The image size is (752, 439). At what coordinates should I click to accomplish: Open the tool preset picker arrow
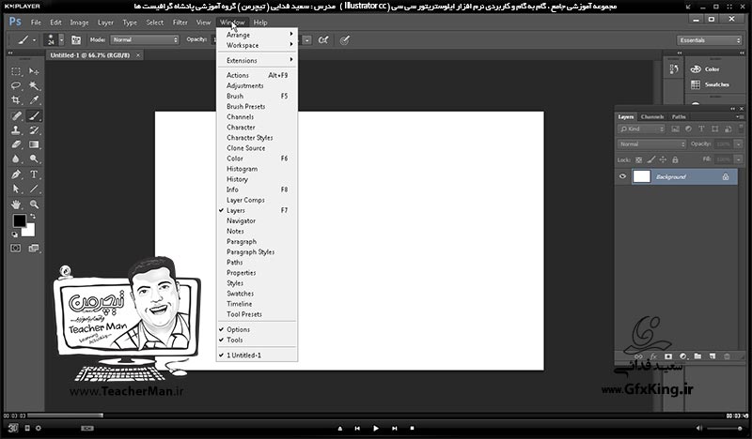[x=34, y=40]
